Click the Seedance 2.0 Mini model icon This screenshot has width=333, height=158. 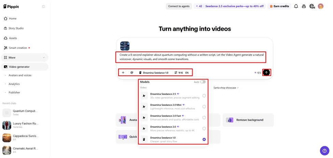(144, 107)
